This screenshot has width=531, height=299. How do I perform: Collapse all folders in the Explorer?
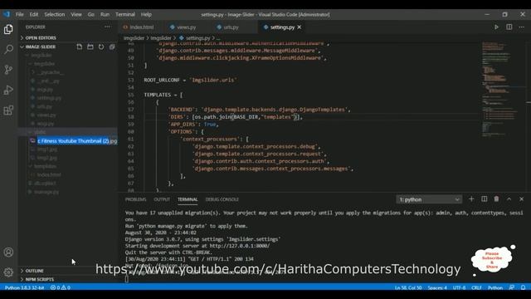pyautogui.click(x=112, y=47)
